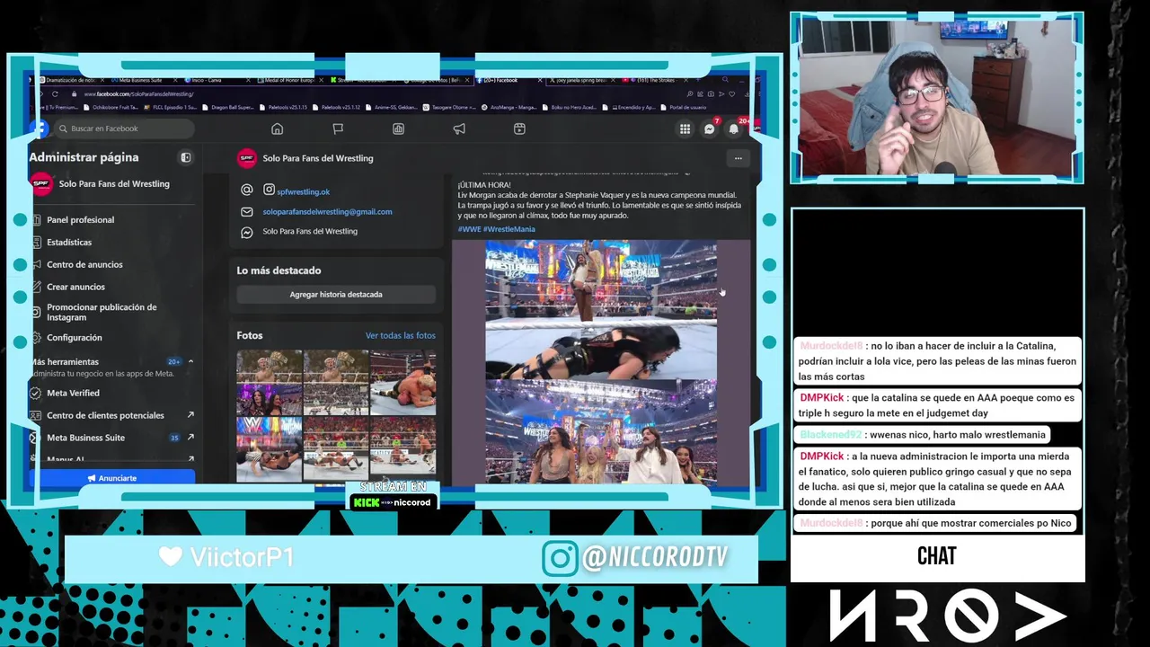Click the Messenger icon in page contact info
Viewport: 1150px width, 647px height.
coord(247,232)
